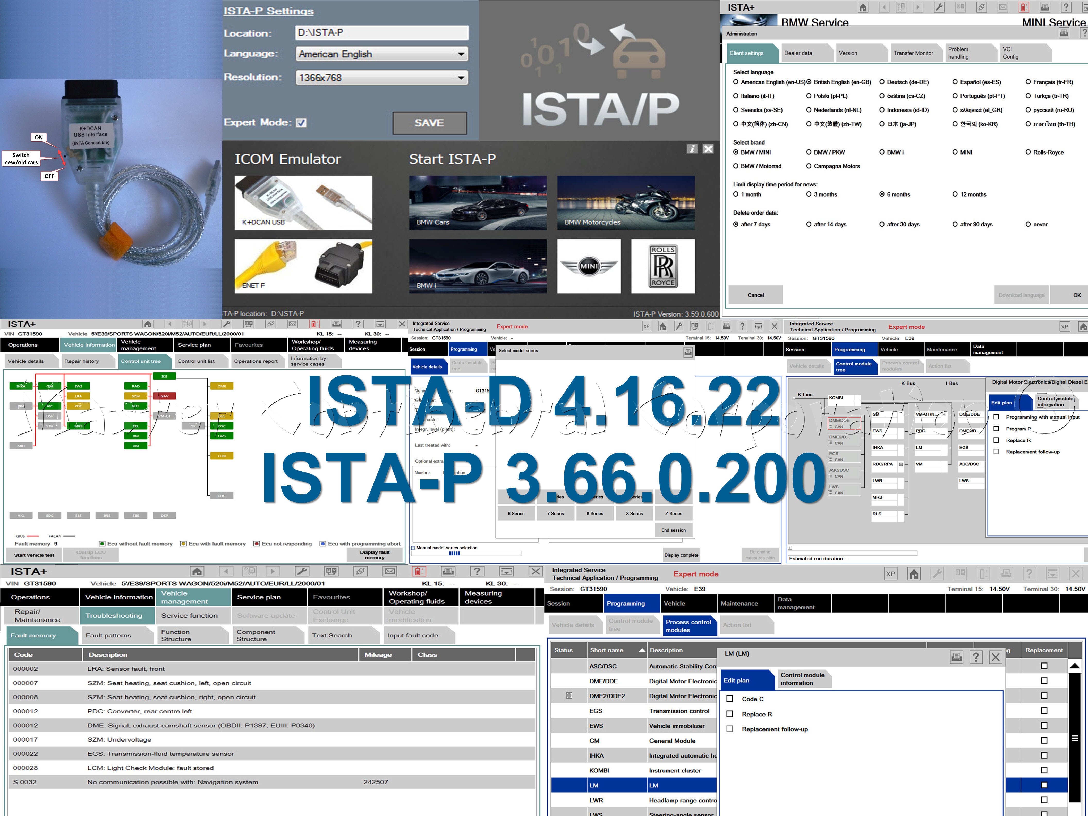This screenshot has height=816, width=1088.
Task: Switch to Fault patterns tab
Action: click(x=117, y=635)
